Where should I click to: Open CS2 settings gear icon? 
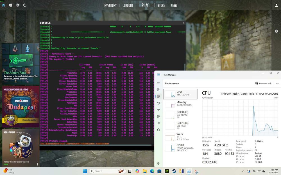click(x=18, y=5)
